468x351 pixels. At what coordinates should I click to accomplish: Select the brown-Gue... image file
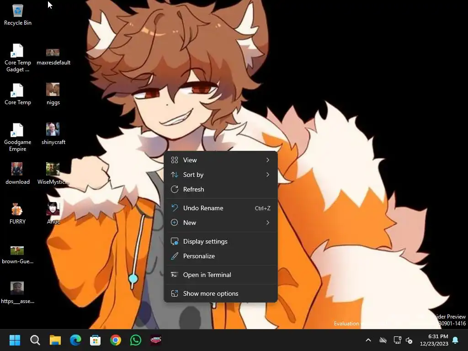[17, 255]
